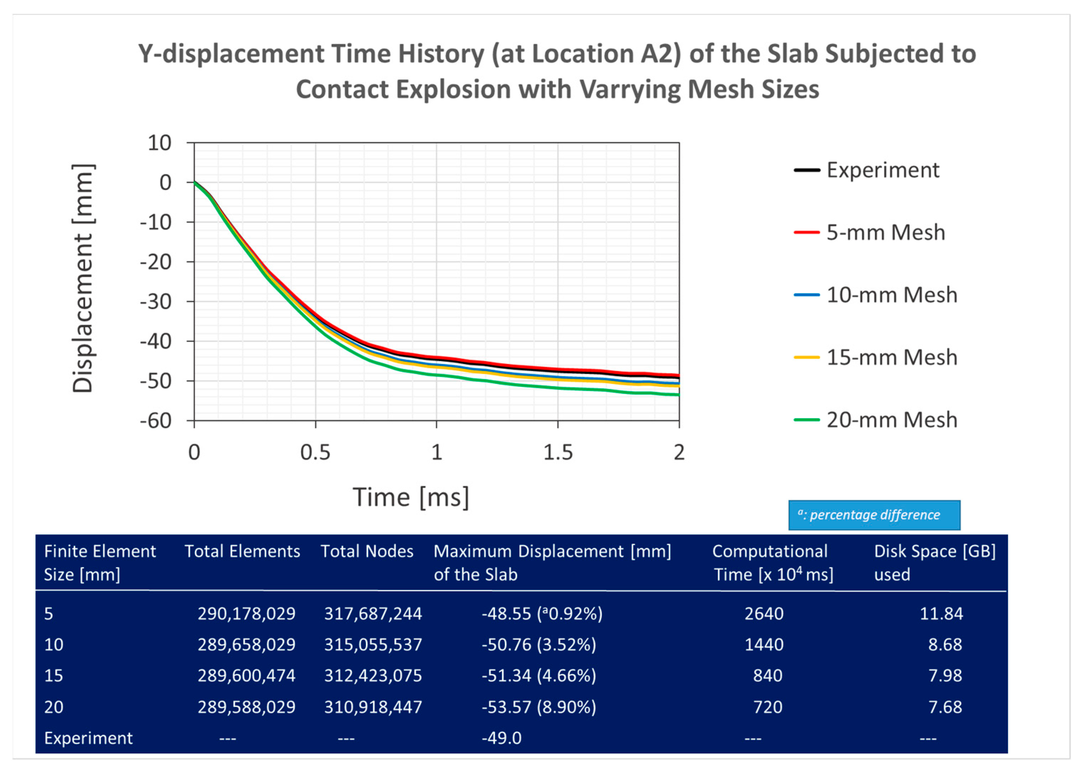Select the -48.55 (0.92%) table cell
The height and width of the screenshot is (770, 1078).
pyautogui.click(x=542, y=614)
